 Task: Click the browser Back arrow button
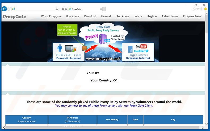tap(5, 9)
